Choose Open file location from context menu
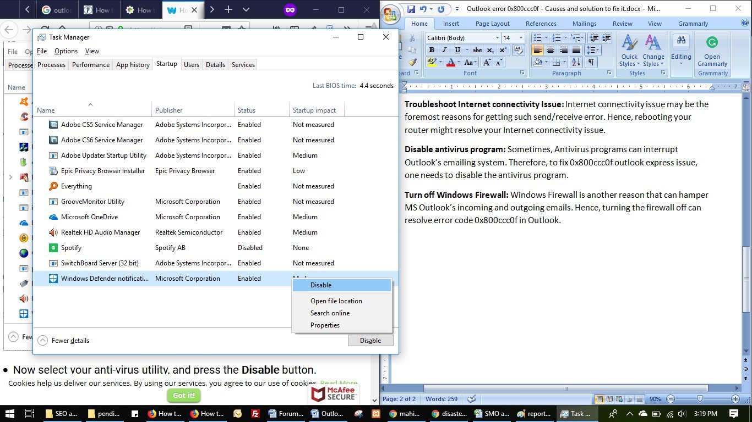The height and width of the screenshot is (422, 752). 341,301
